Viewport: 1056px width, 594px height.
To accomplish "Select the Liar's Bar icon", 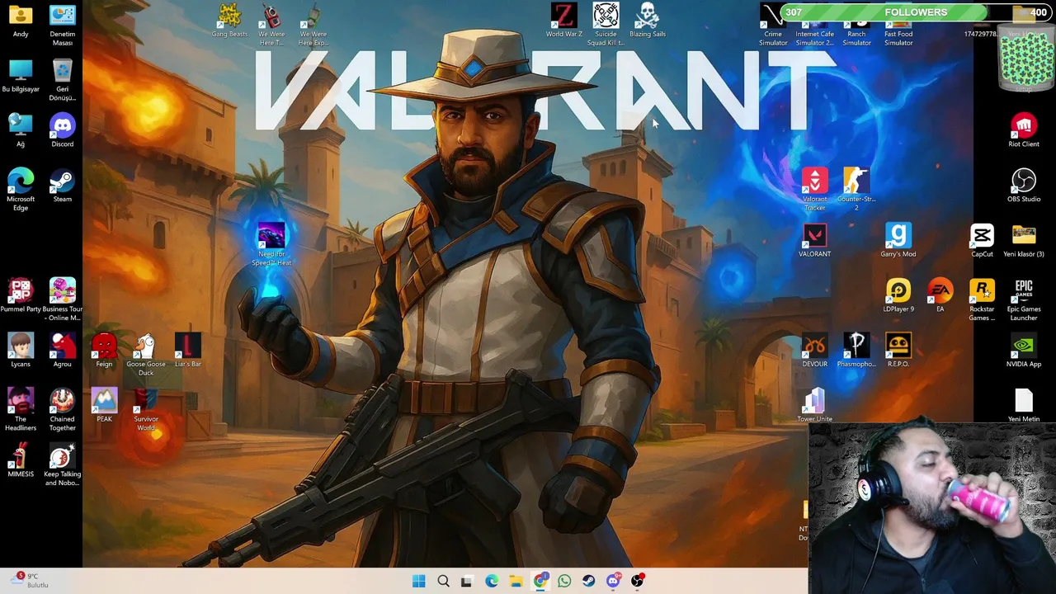I will (x=188, y=351).
